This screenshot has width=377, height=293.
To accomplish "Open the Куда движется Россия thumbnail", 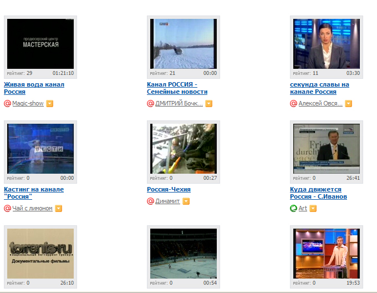I will pyautogui.click(x=327, y=149).
